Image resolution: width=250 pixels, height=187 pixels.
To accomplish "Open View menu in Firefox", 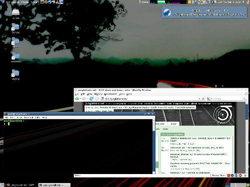I will 89,94.
